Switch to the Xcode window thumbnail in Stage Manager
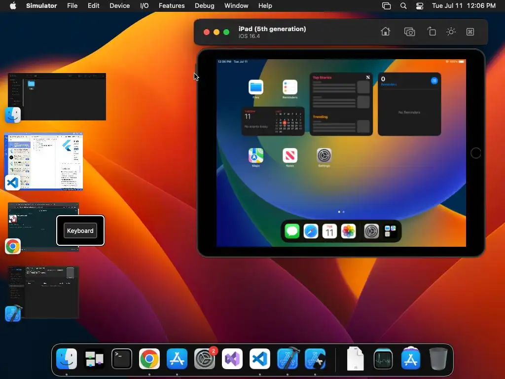The height and width of the screenshot is (379, 505). click(43, 292)
